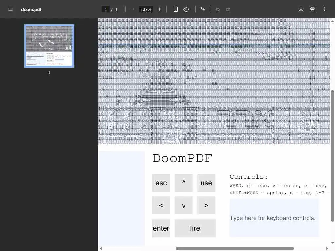This screenshot has width=335, height=251.
Task: Click the scroll down arrow
Action: click(332, 243)
